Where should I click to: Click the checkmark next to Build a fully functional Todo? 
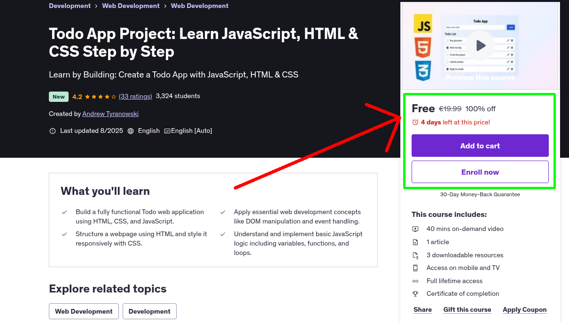[64, 212]
